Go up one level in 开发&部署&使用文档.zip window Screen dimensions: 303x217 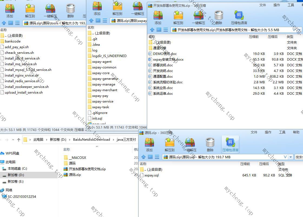click(x=152, y=30)
